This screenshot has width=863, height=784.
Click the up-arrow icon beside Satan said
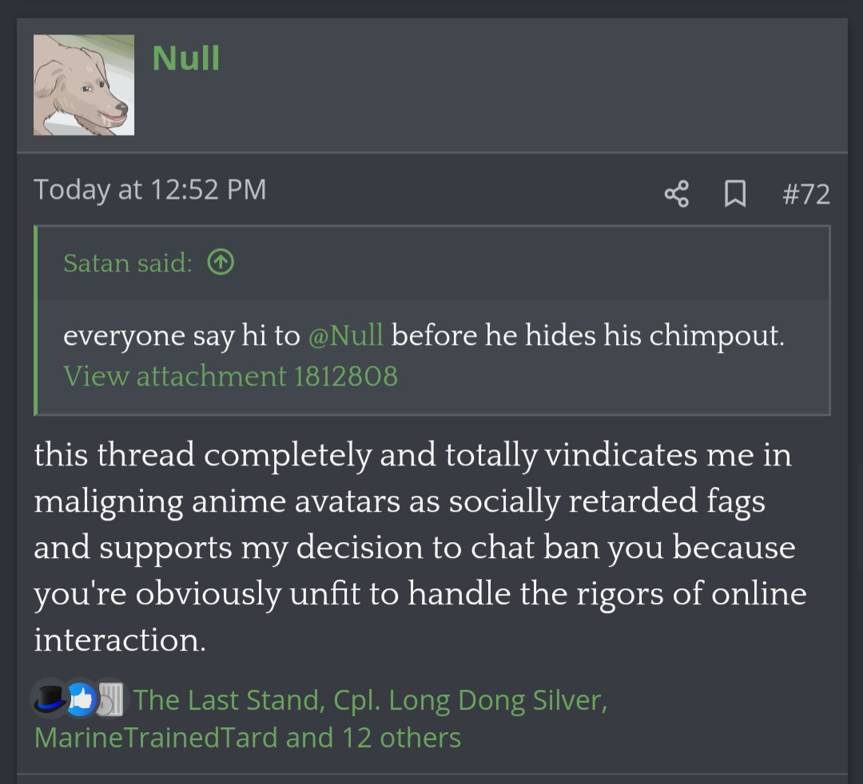[x=221, y=262]
